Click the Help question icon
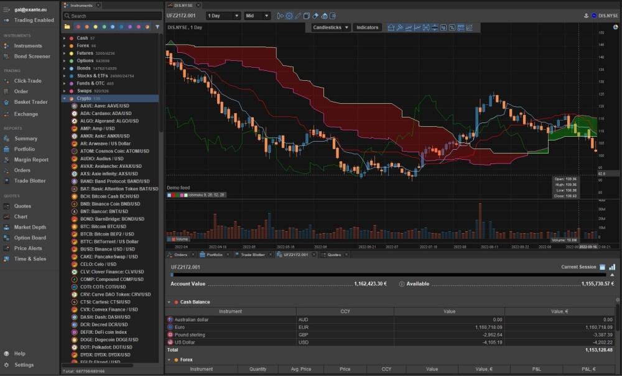 pyautogui.click(x=6, y=354)
